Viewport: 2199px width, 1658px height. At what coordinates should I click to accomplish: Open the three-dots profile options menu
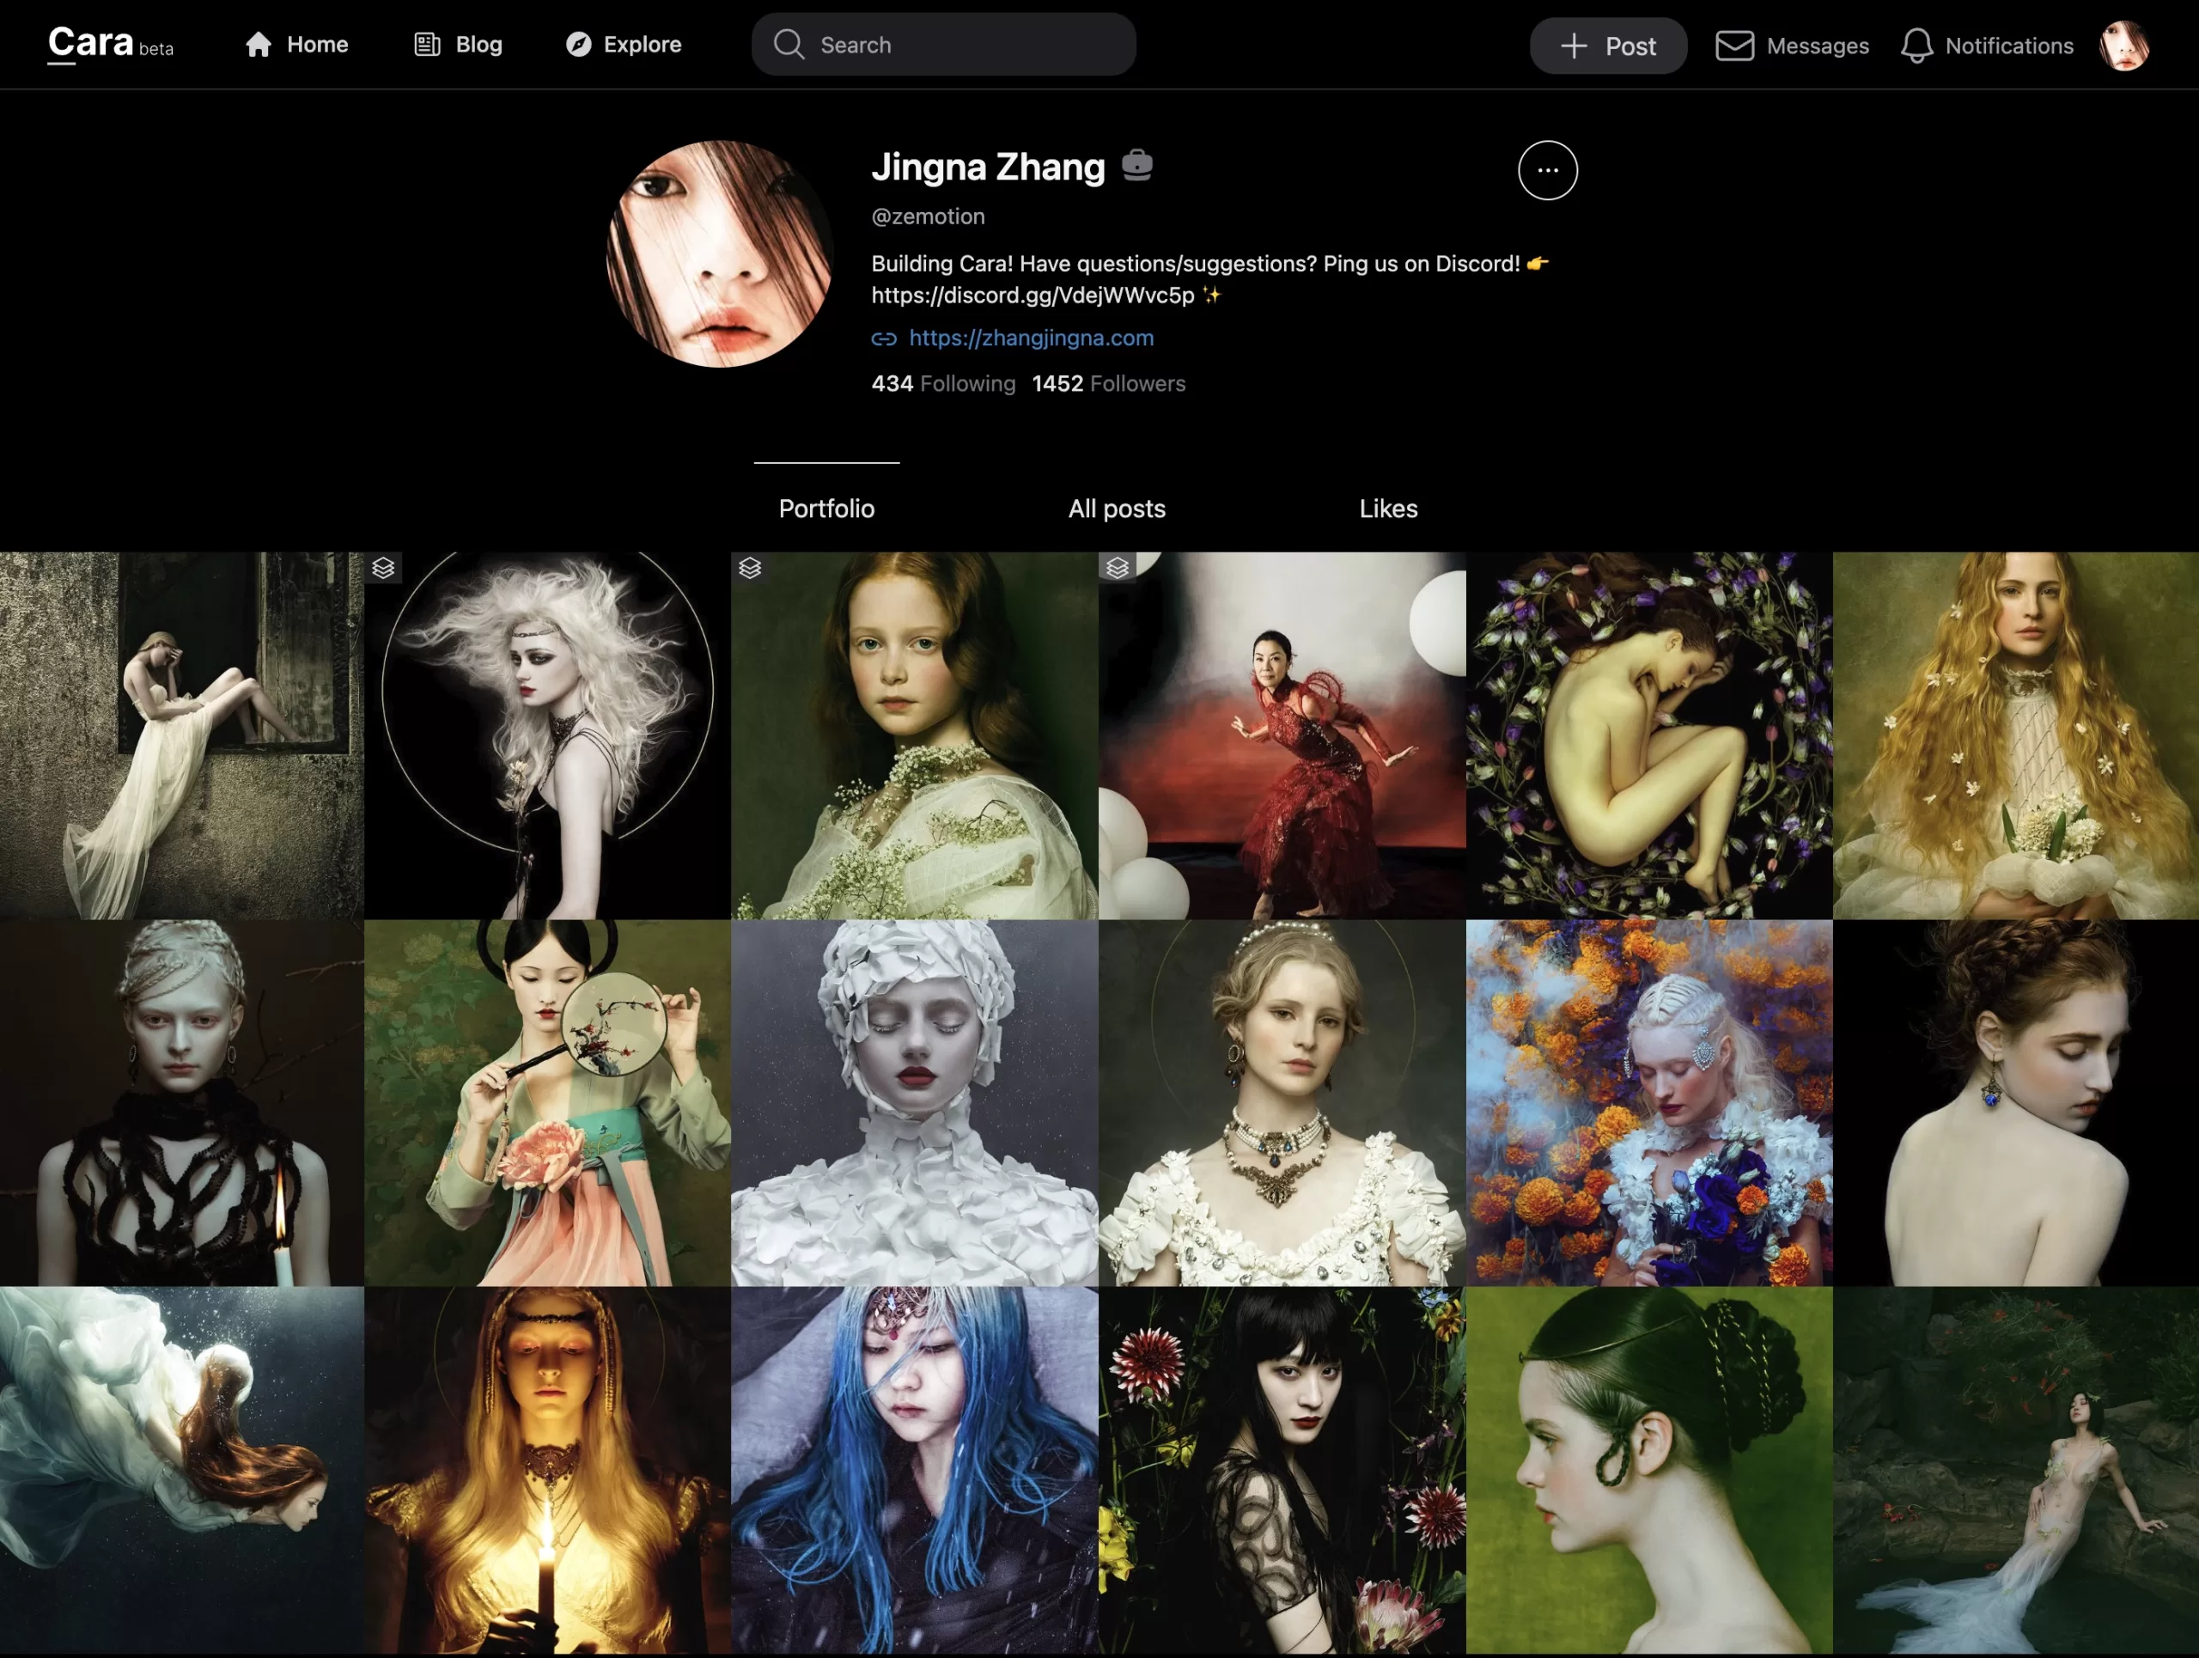[x=1548, y=171]
